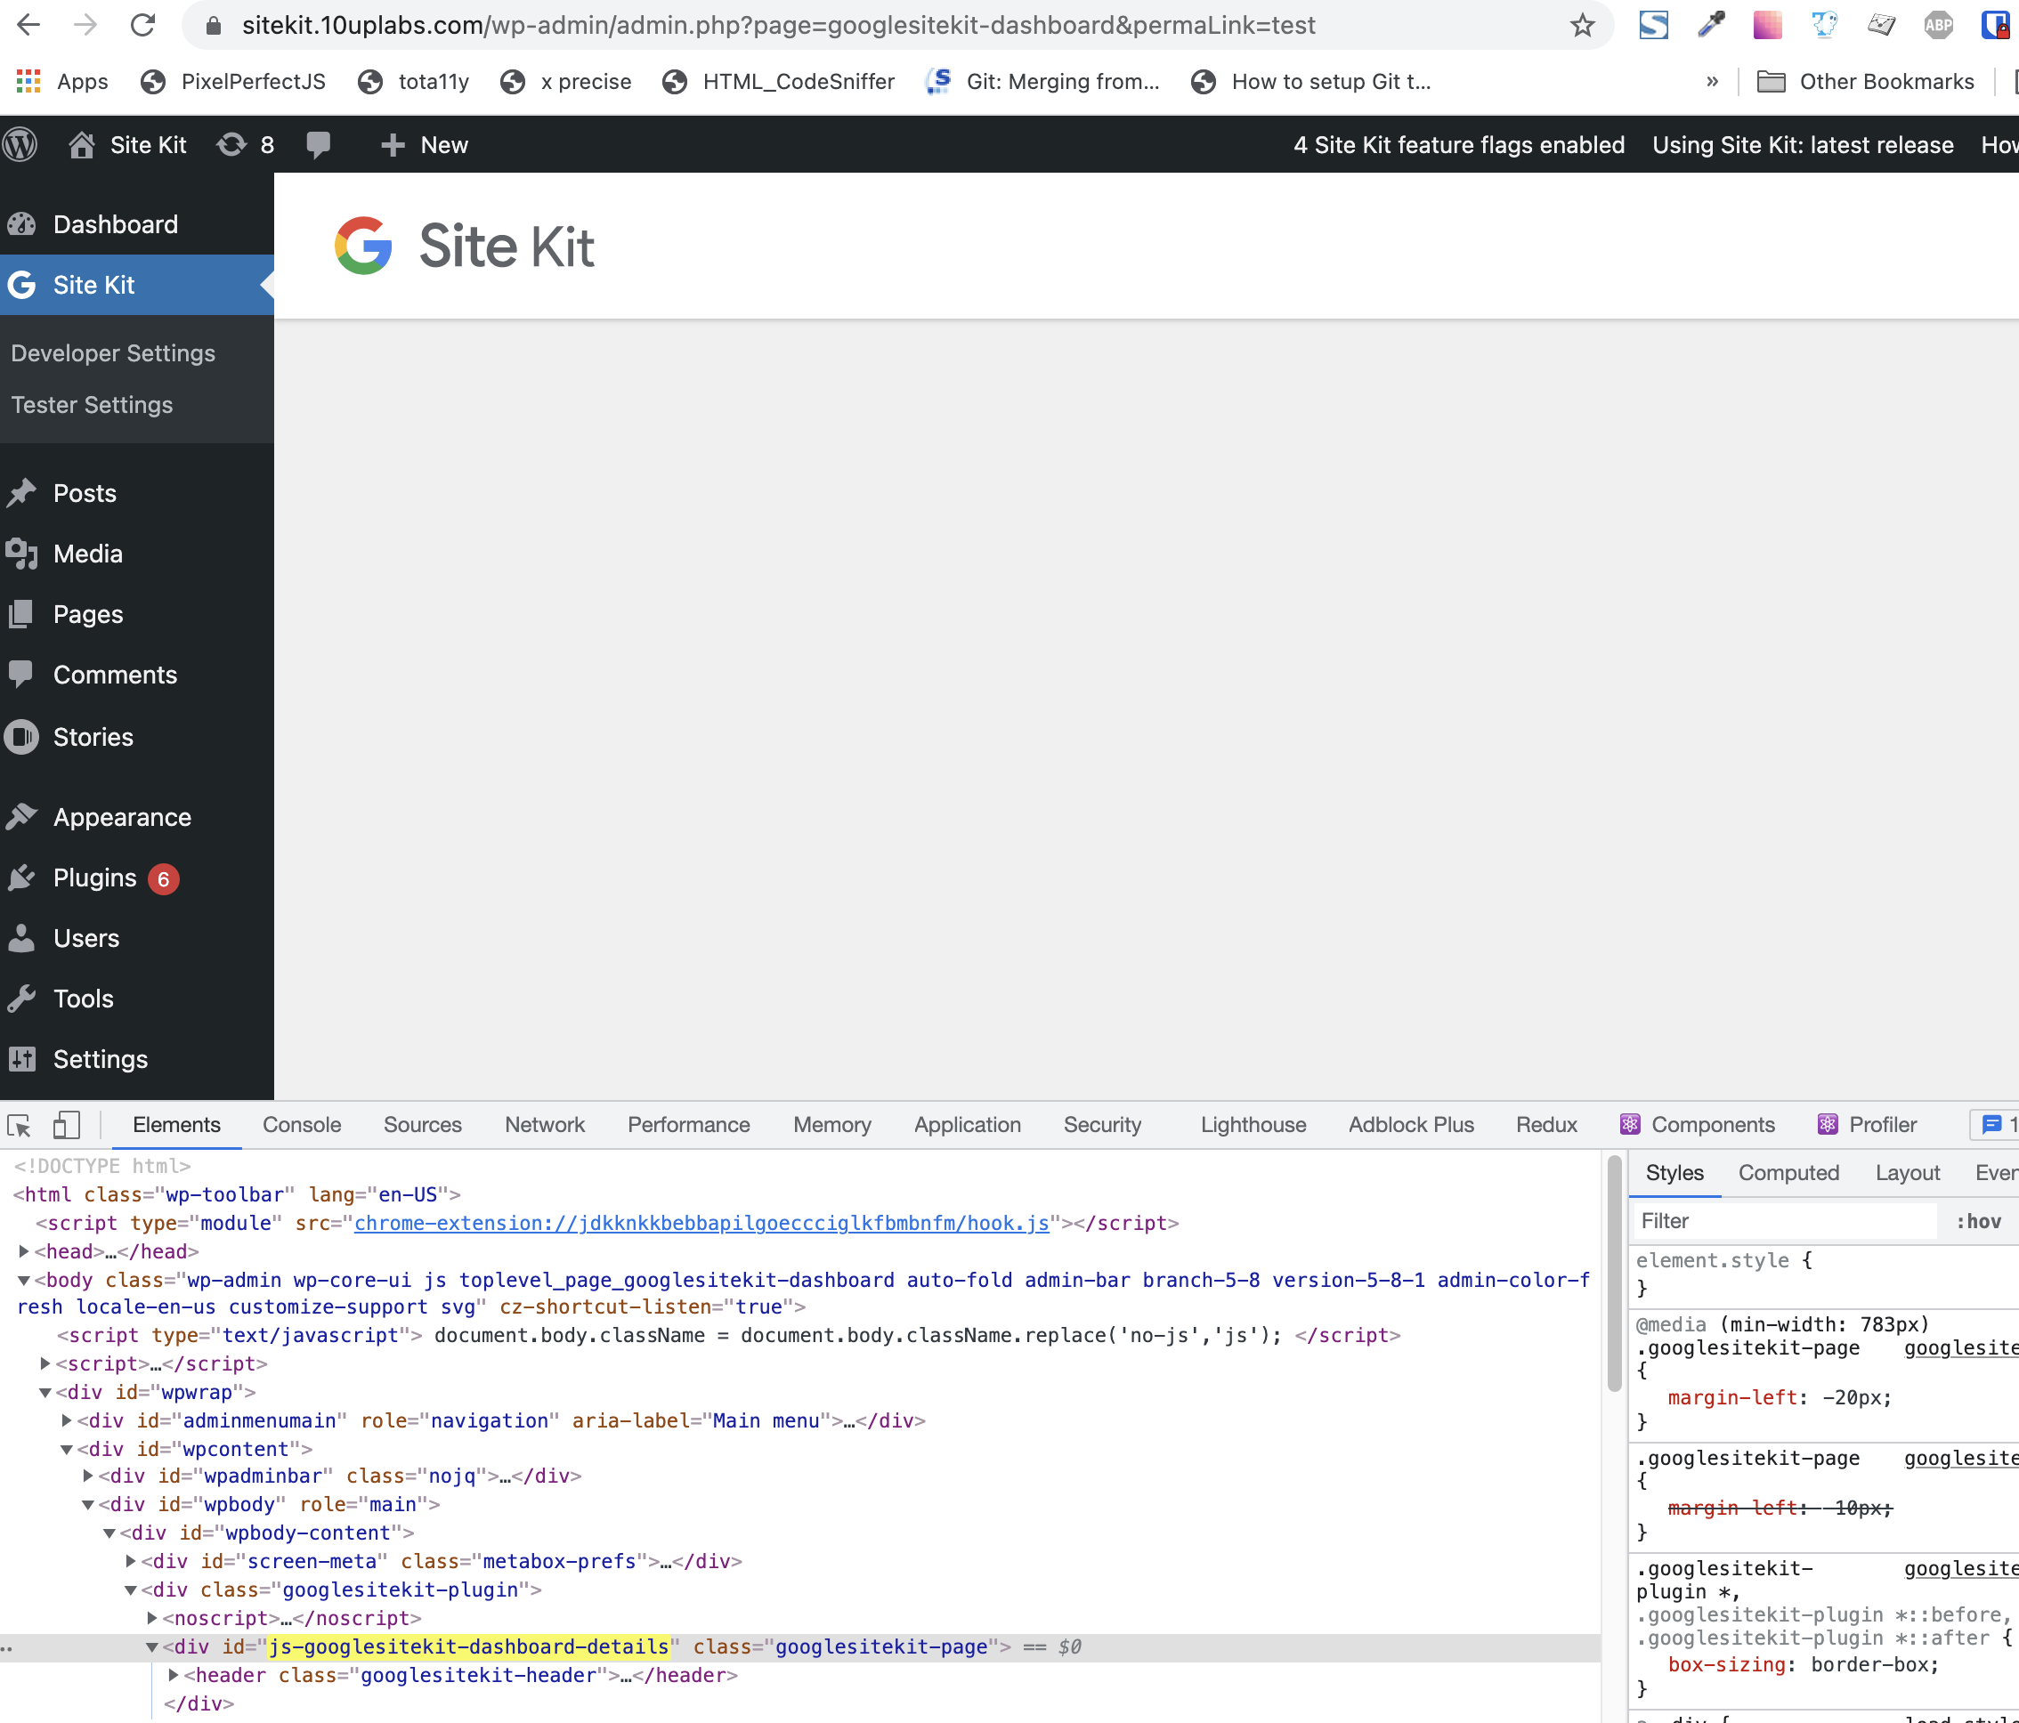Click the comments bubble in the admin bar
Screen dimensions: 2019x1723
click(318, 145)
